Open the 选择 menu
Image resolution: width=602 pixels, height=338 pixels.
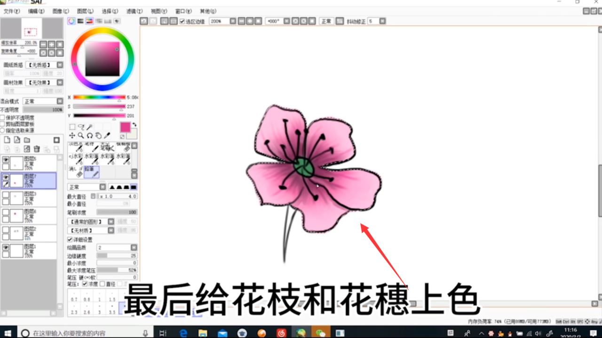pyautogui.click(x=110, y=11)
